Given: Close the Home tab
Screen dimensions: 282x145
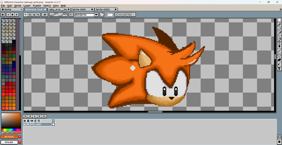Looking at the screenshot, I should [x=22, y=9].
